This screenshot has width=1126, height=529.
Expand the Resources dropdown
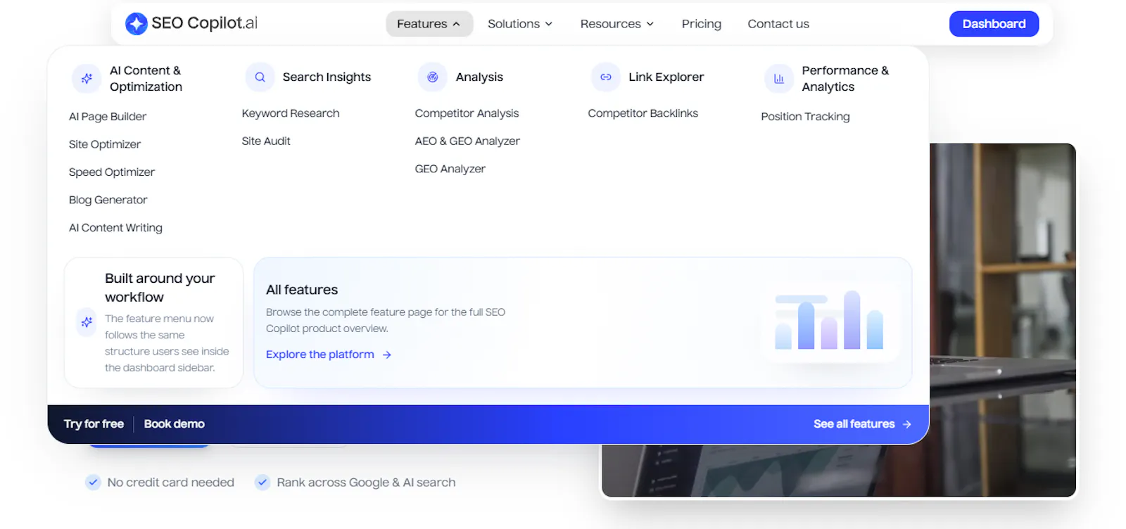(617, 24)
